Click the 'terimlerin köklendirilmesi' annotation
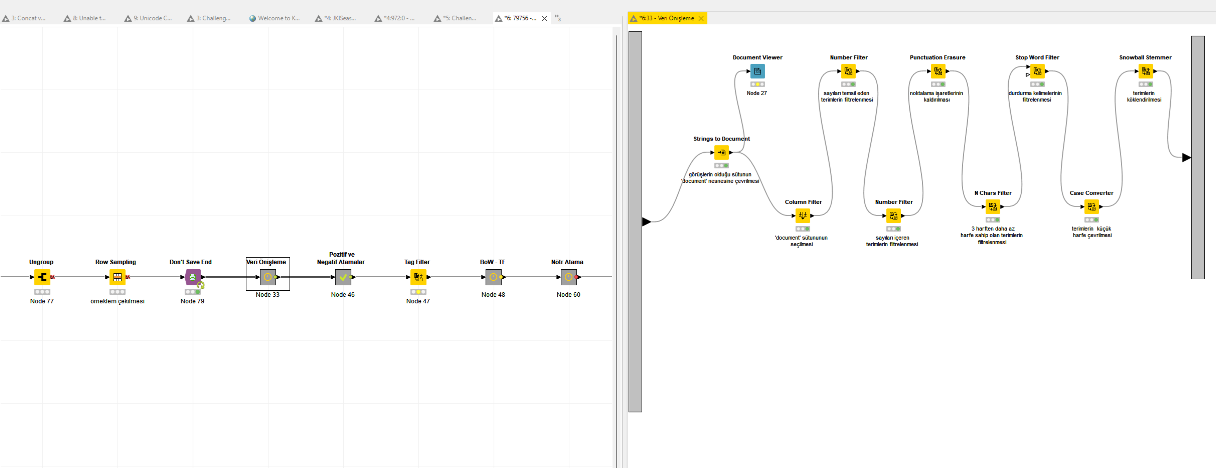The image size is (1216, 468). click(1144, 96)
